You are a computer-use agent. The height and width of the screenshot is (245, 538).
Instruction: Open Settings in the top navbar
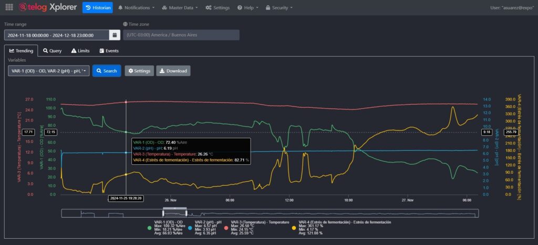click(218, 8)
